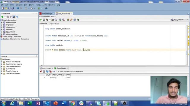Click the eraser Clear icon in worksheet toolbar
Image resolution: width=190 pixels, height=106 pixels.
pyautogui.click(x=71, y=20)
